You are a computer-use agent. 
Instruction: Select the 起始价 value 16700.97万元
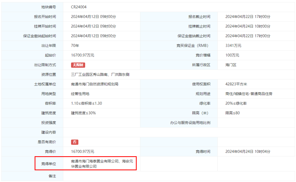82,55
